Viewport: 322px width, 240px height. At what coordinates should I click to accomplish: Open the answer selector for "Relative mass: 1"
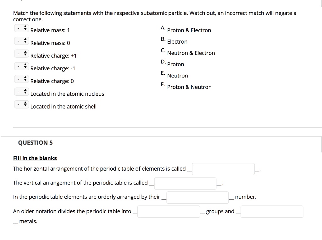coord(22,28)
